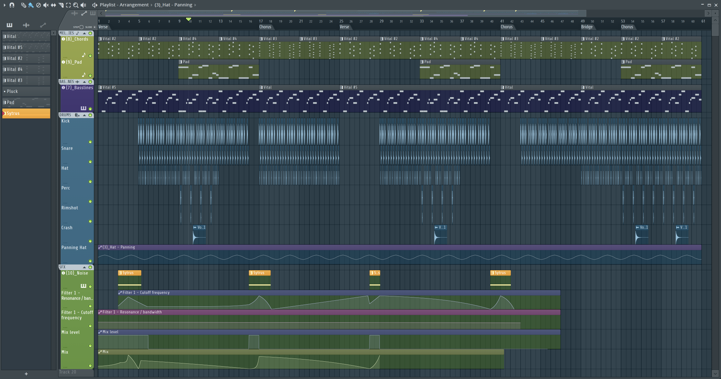Click the waveform icon in BAS..NES group header
The height and width of the screenshot is (379, 721).
77,82
